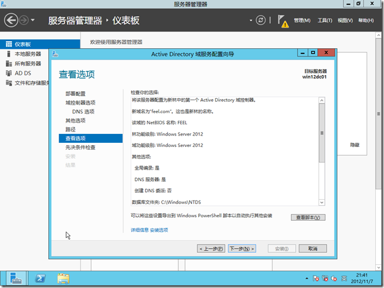This screenshot has width=384, height=288.
Task: Click the refresh icon in Server Manager header
Action: click(x=261, y=20)
